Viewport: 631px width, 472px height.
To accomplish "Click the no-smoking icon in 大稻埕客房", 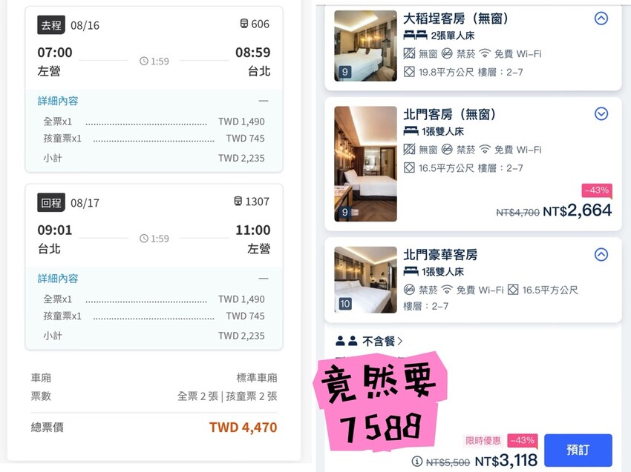I will pyautogui.click(x=447, y=53).
